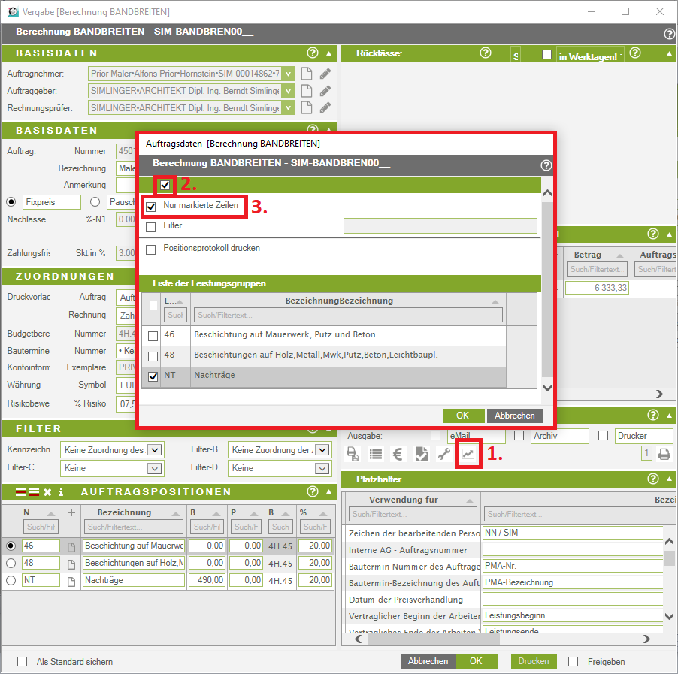Click the printer icon beside page count

pos(664,454)
